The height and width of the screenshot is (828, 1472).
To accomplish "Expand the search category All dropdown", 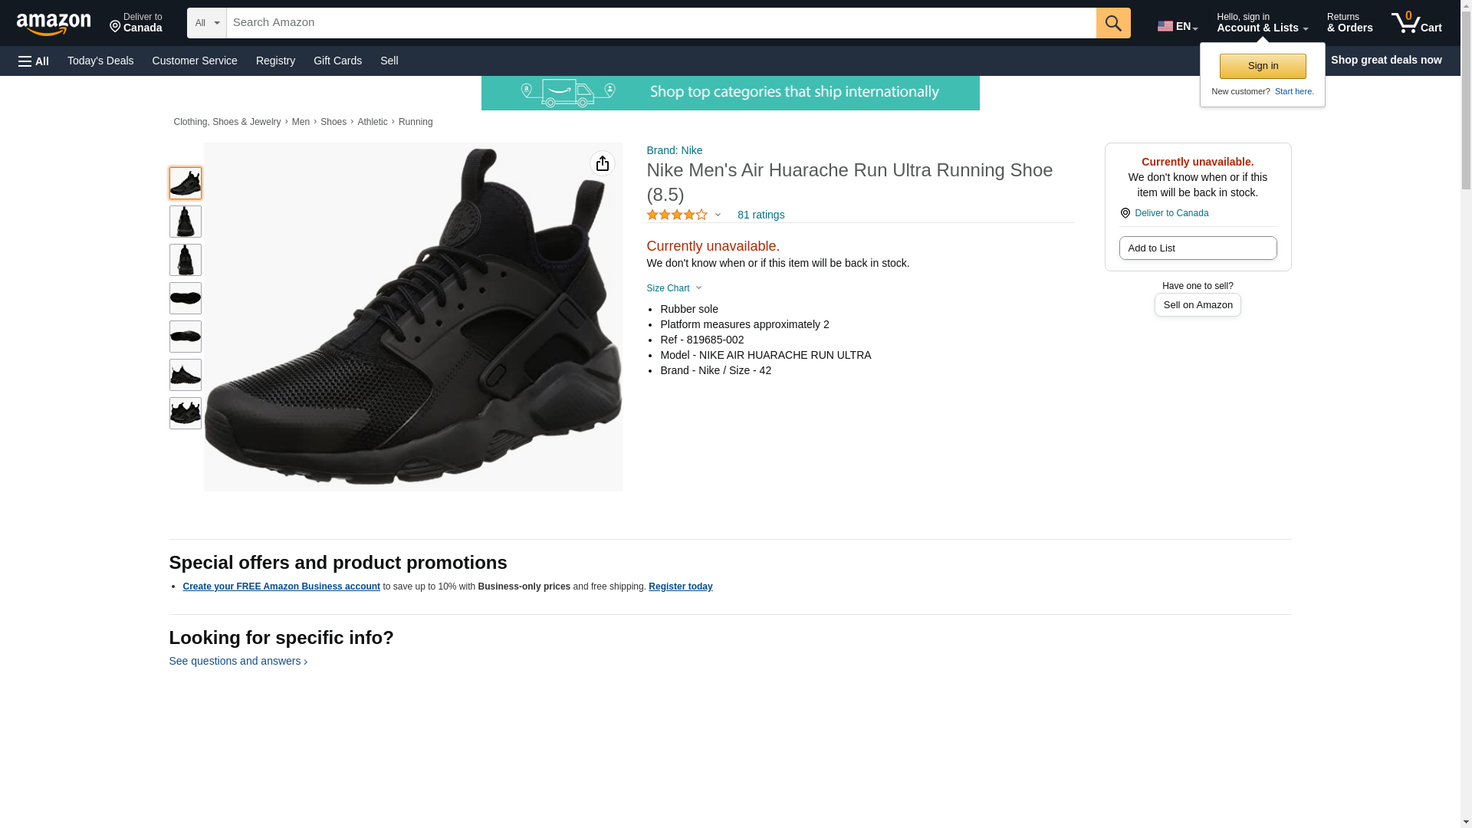I will point(207,23).
